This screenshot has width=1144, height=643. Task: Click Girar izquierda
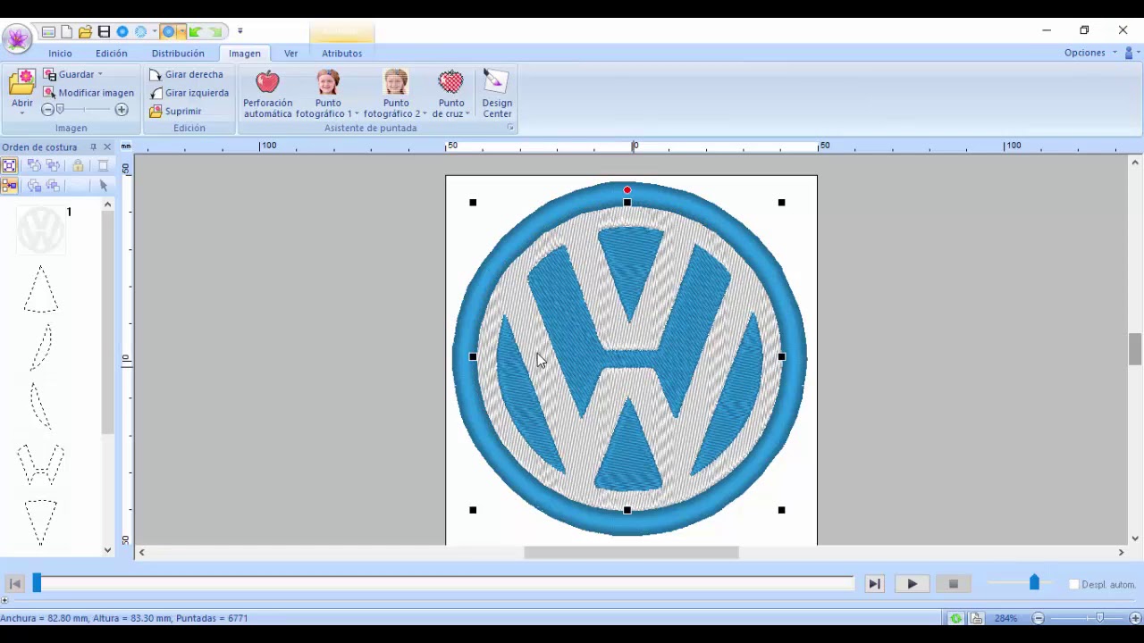coord(189,93)
